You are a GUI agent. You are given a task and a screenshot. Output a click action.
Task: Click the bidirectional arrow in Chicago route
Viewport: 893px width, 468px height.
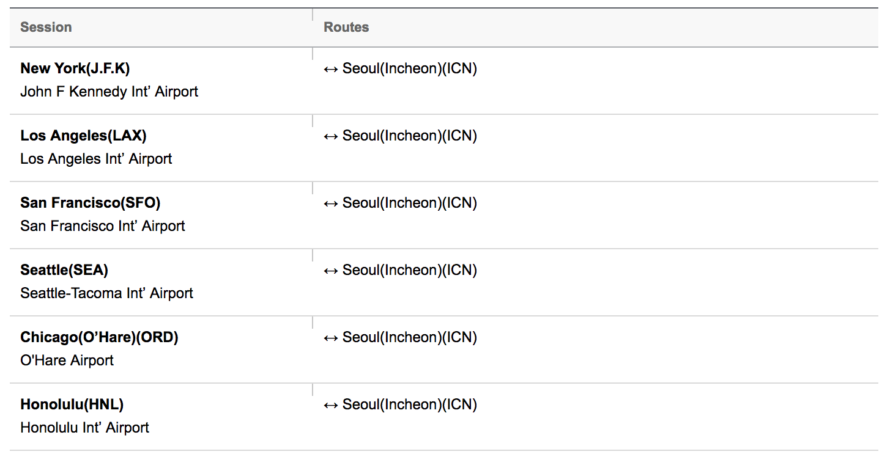pyautogui.click(x=331, y=338)
